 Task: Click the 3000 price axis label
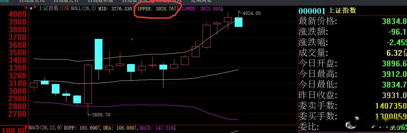[17, 91]
